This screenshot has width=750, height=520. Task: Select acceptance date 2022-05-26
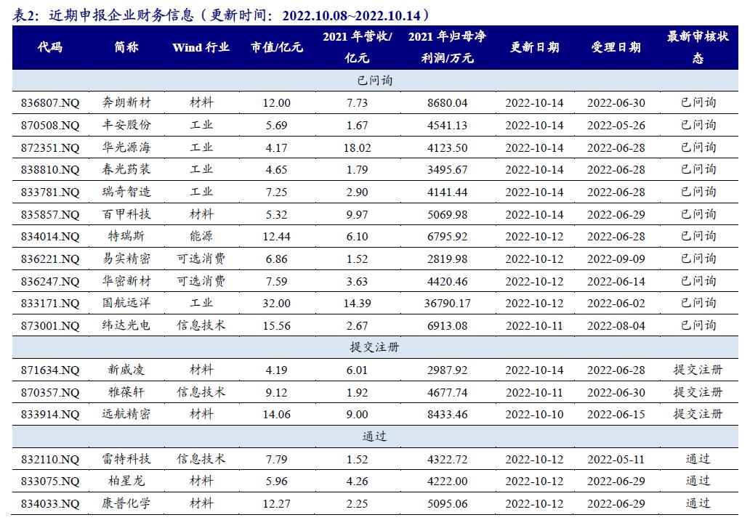(616, 125)
